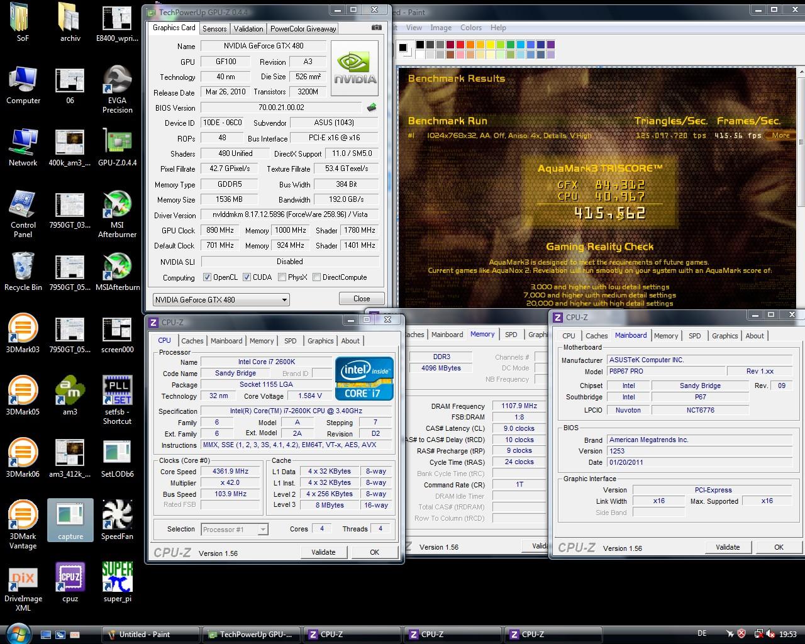Select the red color swatch in Paint
Viewport: 805px width, 644px height.
460,45
